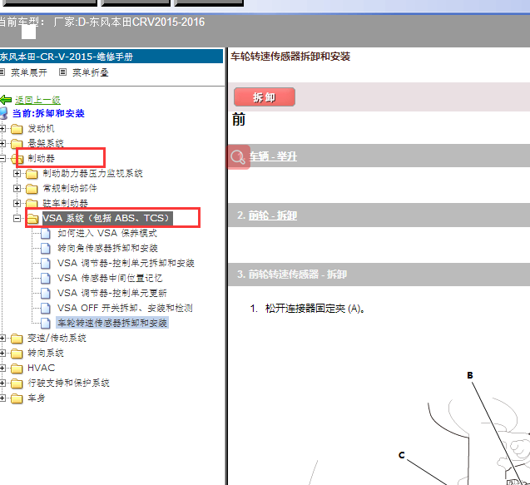Viewport: 530px width, 485px height.
Task: Select 变速/传动系统 in the tree
Action: 57,338
